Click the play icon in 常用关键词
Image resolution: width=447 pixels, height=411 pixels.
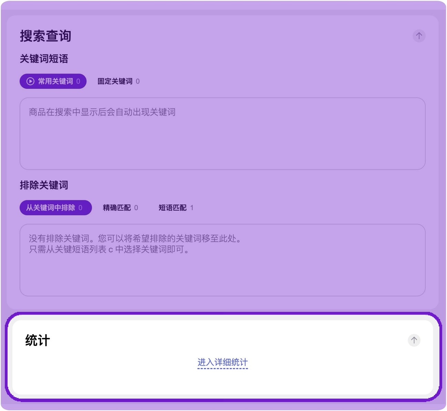[30, 81]
